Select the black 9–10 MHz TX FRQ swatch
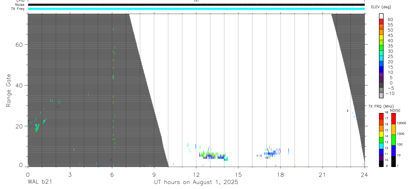410x189 pixels. [381, 163]
